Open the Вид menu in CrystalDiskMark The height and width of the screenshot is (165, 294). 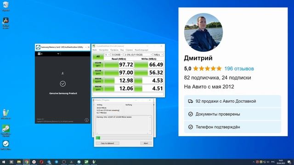click(122, 50)
